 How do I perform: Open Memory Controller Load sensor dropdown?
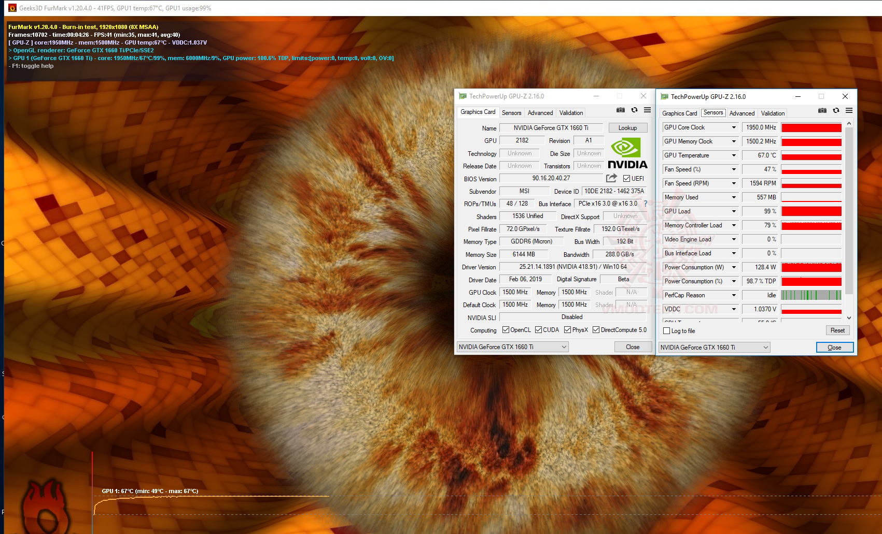pos(734,225)
